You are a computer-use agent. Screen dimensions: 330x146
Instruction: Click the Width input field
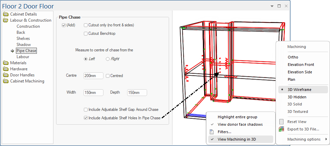tap(93, 93)
